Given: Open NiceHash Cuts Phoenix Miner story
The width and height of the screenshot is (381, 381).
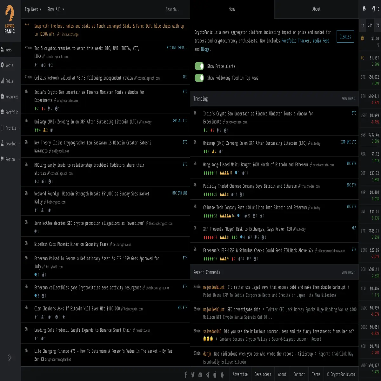Looking at the screenshot, I should (71, 244).
